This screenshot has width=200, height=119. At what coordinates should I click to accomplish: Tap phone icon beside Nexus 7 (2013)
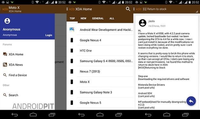[72, 71]
